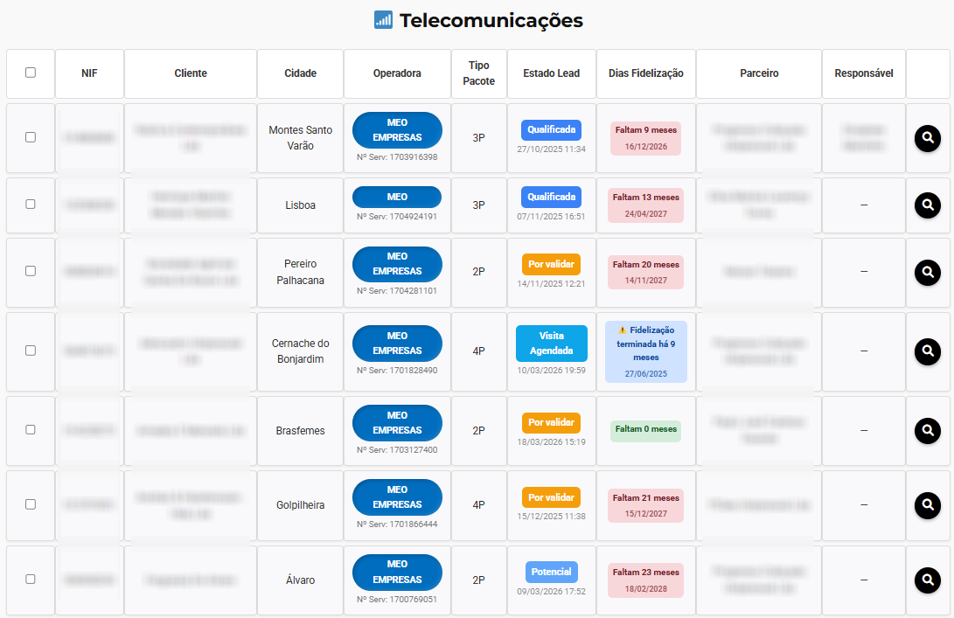Click the signal bars icon beside Telecomunicações

tap(383, 20)
